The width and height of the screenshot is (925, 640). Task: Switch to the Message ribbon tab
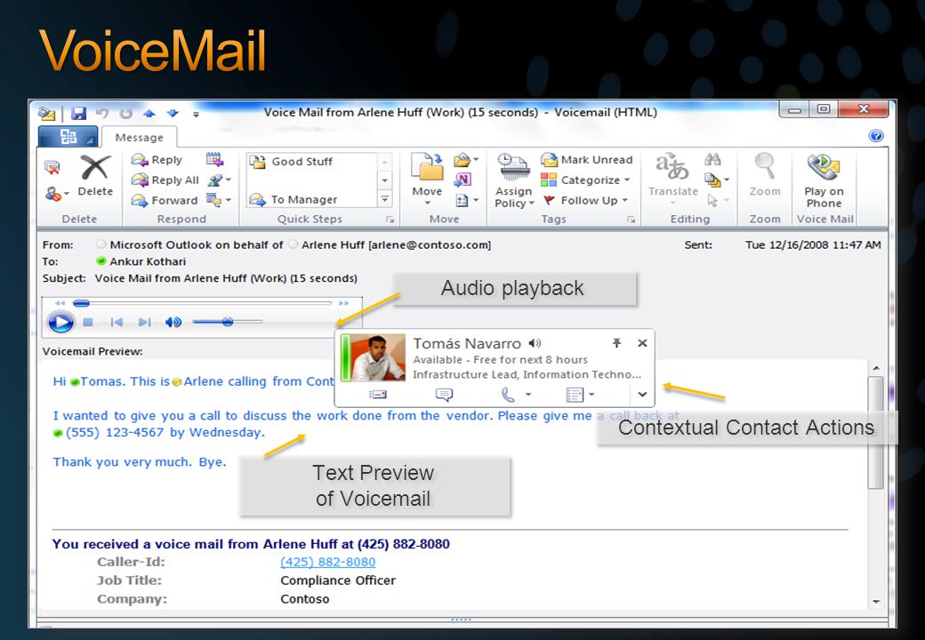(140, 137)
